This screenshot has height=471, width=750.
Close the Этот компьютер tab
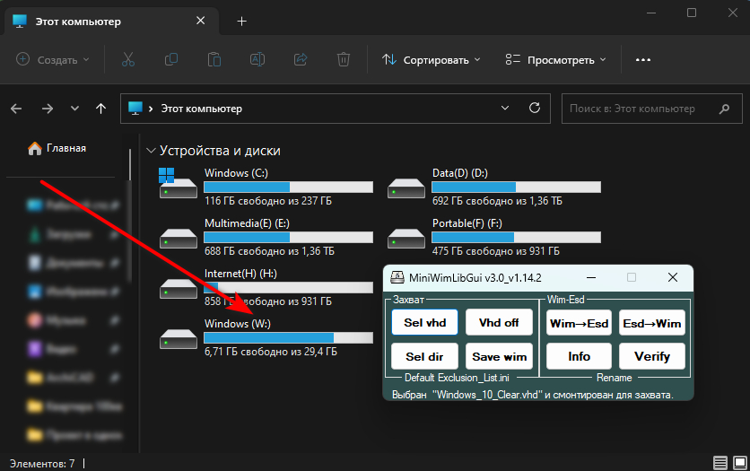click(x=200, y=21)
